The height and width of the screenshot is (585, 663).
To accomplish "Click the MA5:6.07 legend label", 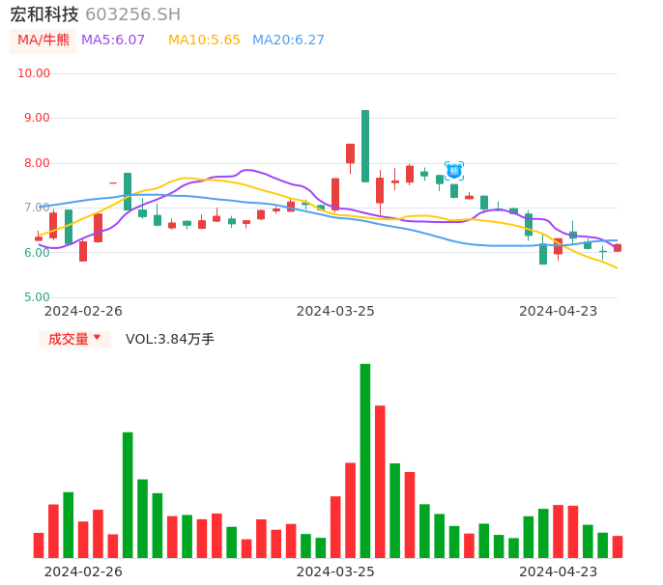I will pyautogui.click(x=113, y=41).
